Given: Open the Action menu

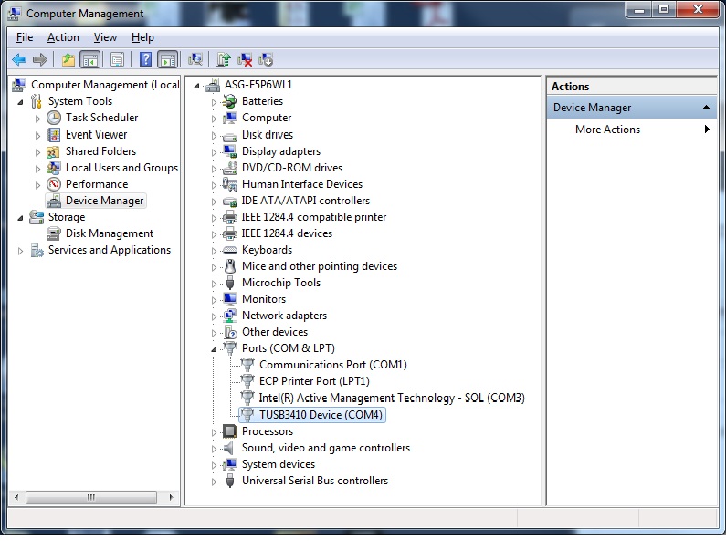Looking at the screenshot, I should (63, 37).
